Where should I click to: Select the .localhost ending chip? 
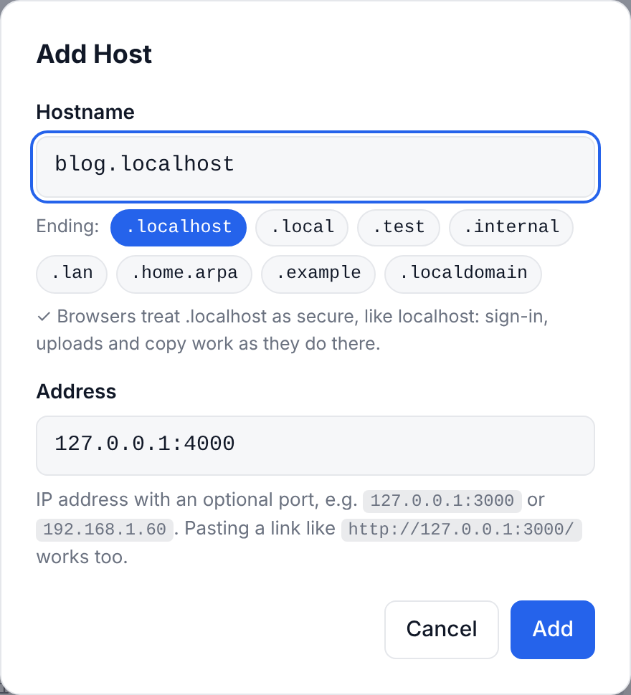[179, 227]
